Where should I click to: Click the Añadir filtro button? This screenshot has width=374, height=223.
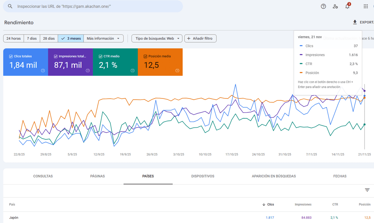click(x=200, y=39)
